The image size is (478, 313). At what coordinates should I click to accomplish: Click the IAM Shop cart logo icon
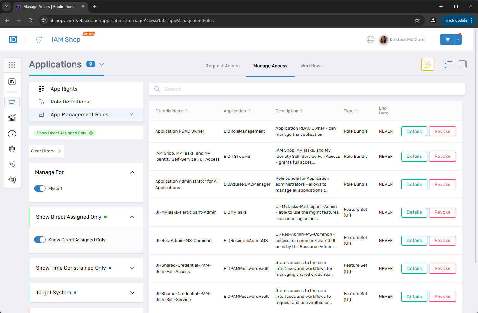pyautogui.click(x=39, y=39)
